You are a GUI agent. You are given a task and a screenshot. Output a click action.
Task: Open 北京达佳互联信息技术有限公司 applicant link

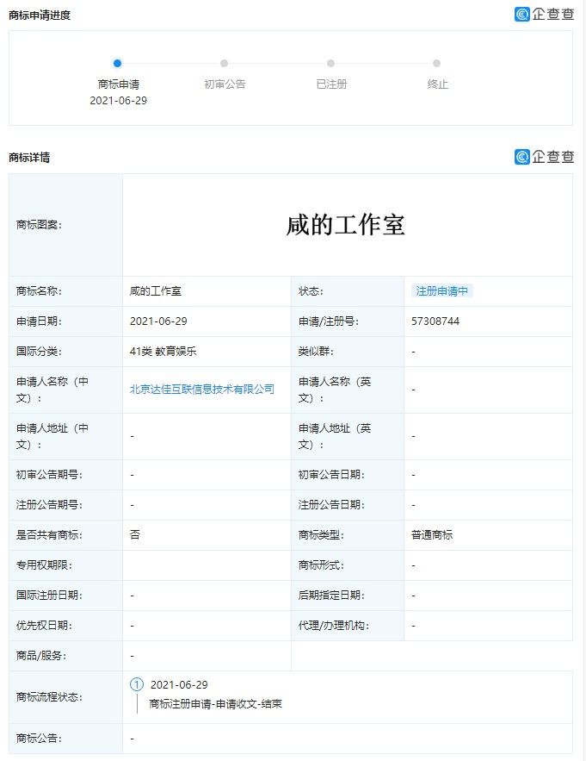pyautogui.click(x=202, y=390)
